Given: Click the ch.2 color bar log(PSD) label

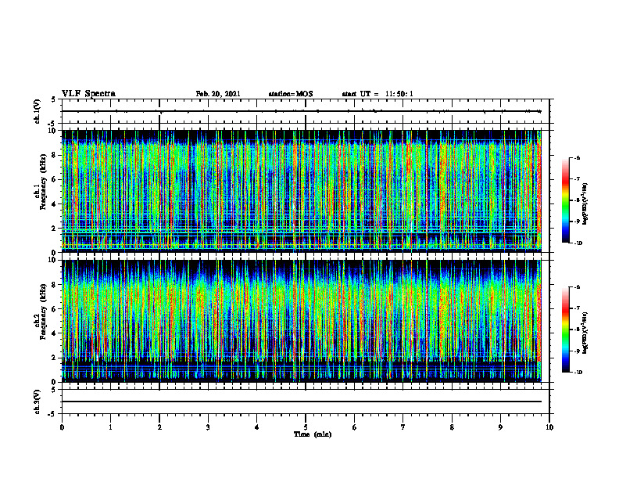Looking at the screenshot, I should pos(586,333).
